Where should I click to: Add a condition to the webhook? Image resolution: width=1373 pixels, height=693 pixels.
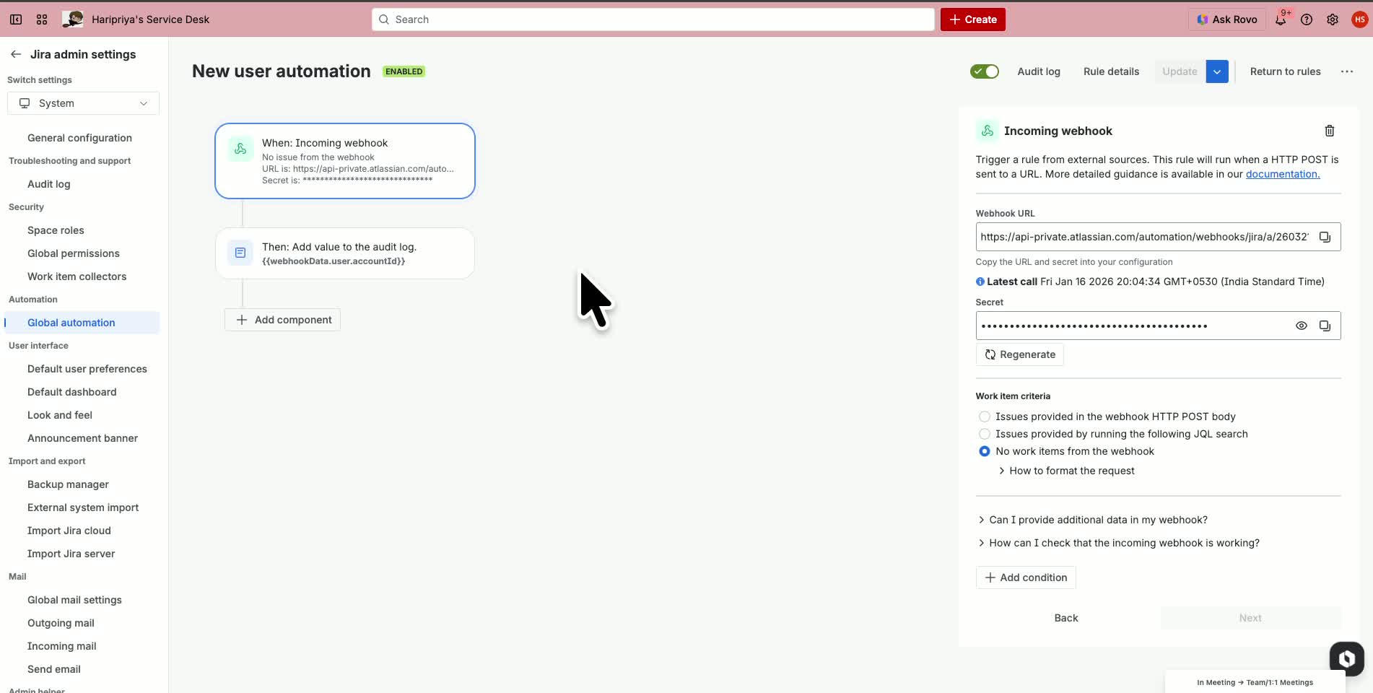(x=1025, y=577)
